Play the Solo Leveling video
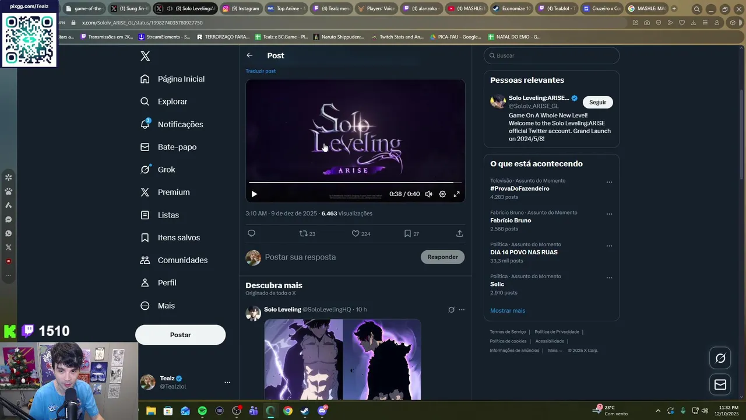 pos(254,194)
